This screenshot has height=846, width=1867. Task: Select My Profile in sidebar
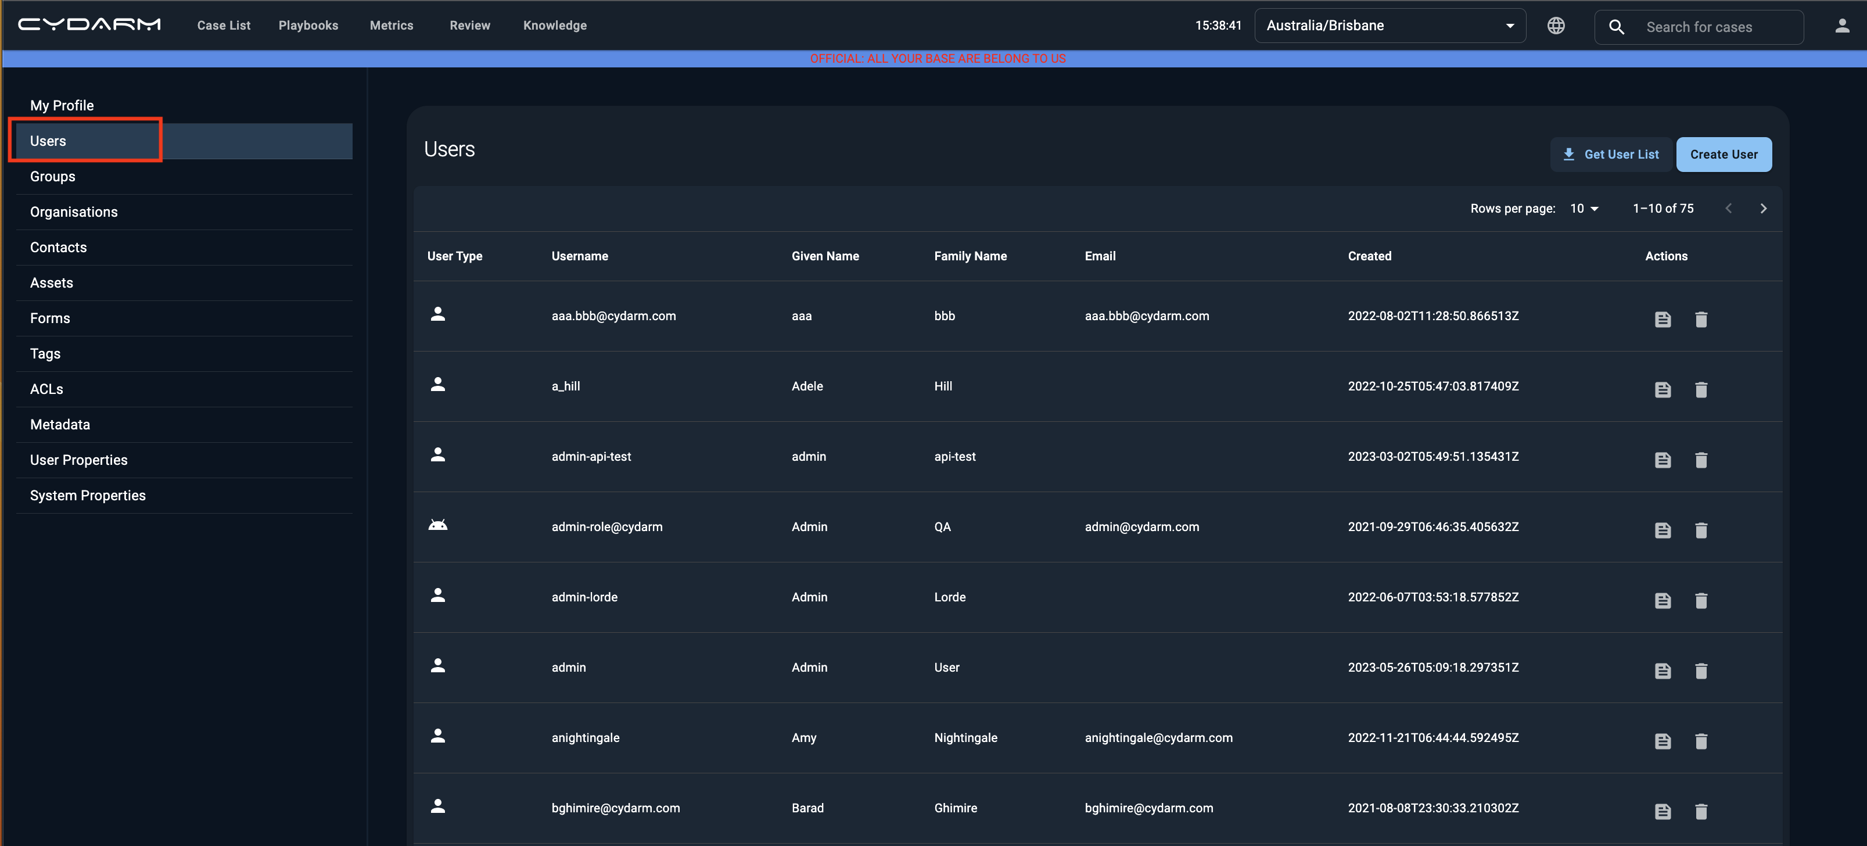(x=184, y=106)
